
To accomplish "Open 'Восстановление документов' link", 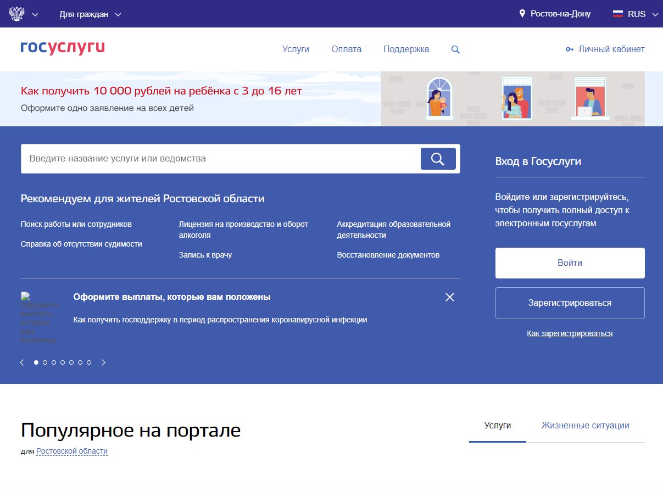I will pyautogui.click(x=388, y=255).
